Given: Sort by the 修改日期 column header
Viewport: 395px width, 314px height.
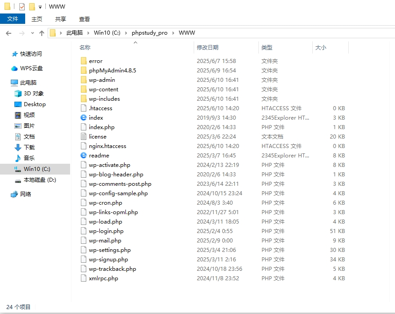Looking at the screenshot, I should 208,47.
